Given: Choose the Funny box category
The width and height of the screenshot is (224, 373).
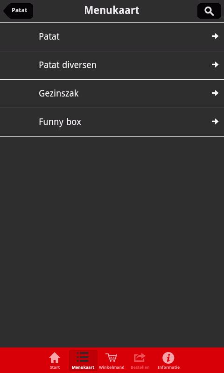Looking at the screenshot, I should tap(112, 122).
